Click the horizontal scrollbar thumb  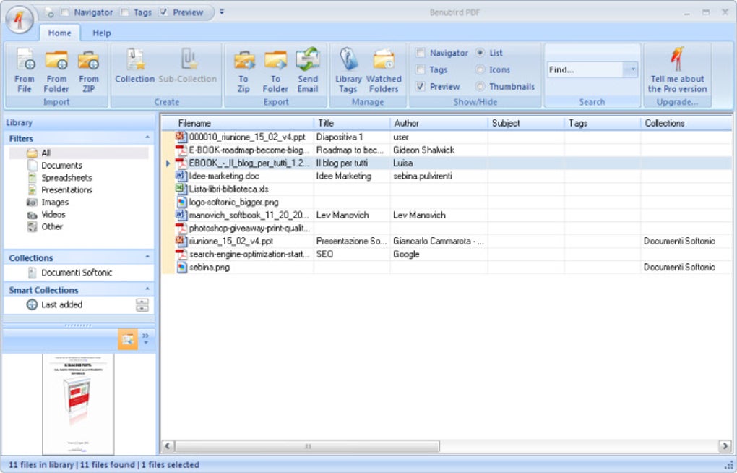[307, 446]
